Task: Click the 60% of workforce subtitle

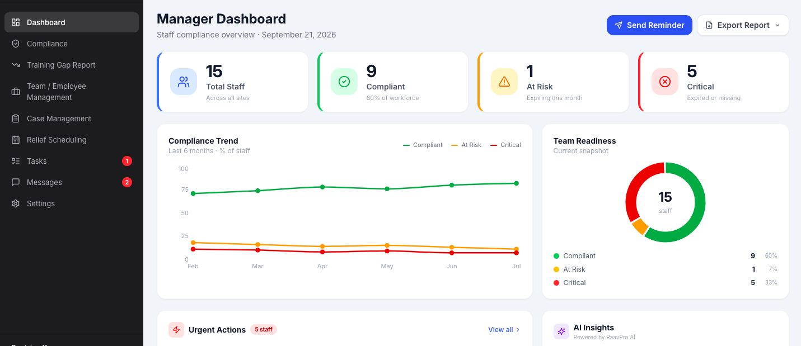Action: click(x=392, y=98)
